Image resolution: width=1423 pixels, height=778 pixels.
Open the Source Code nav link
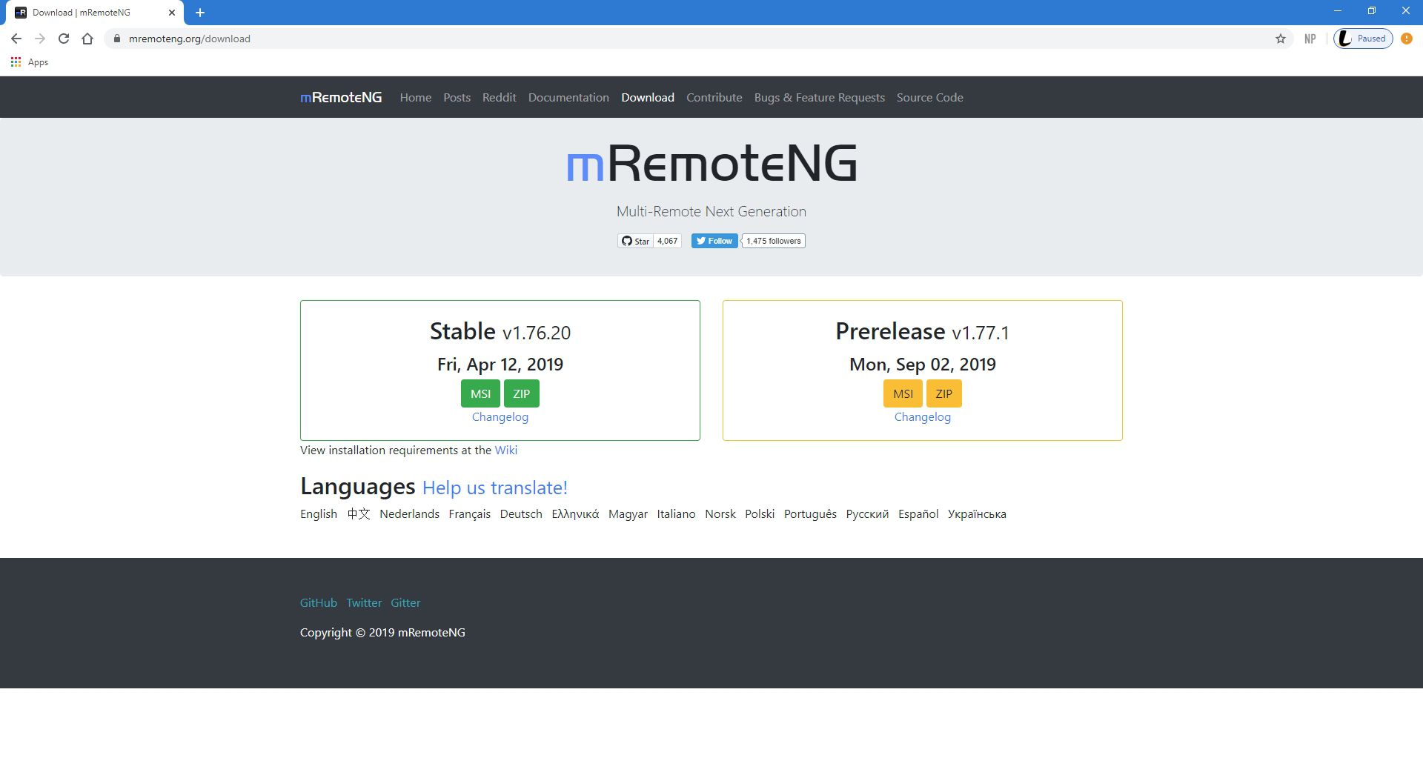coord(929,97)
